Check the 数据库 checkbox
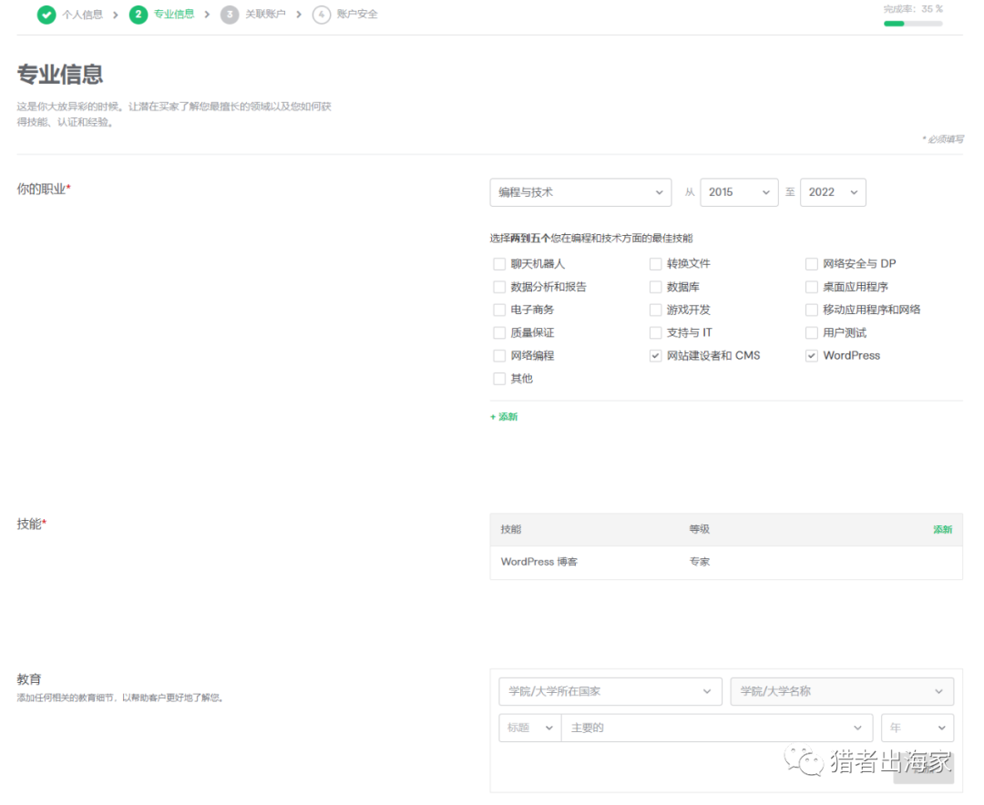 point(656,288)
